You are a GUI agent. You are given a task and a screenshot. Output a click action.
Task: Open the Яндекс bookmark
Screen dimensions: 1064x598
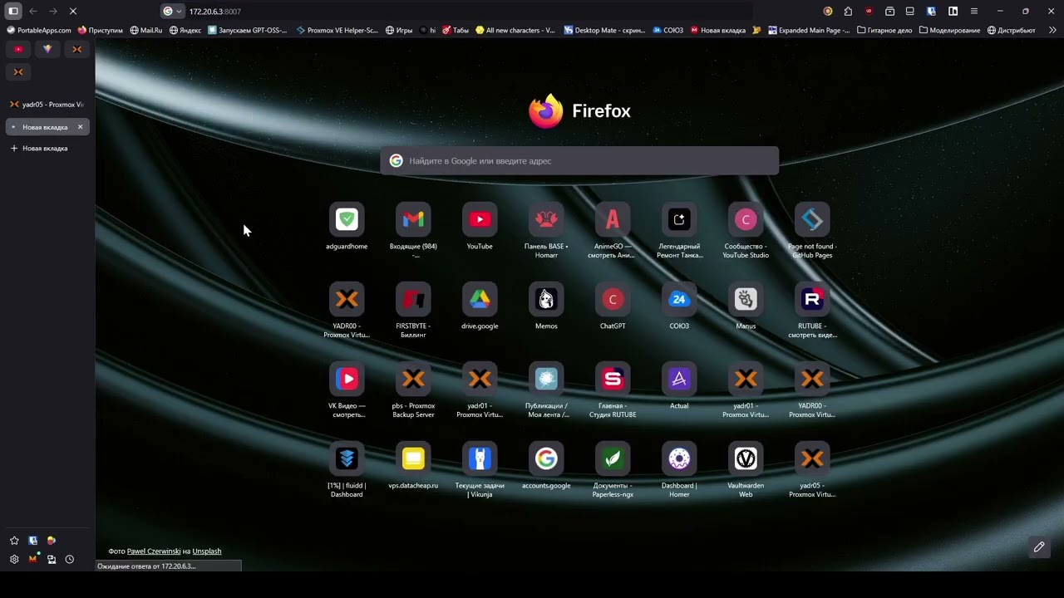[185, 30]
